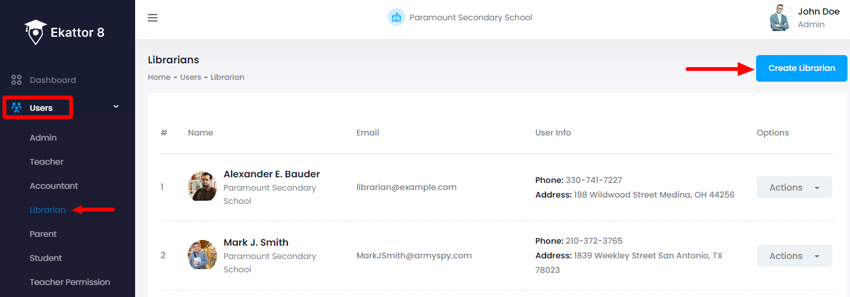Open Teacher Permission menu item
Image resolution: width=850 pixels, height=297 pixels.
(70, 282)
